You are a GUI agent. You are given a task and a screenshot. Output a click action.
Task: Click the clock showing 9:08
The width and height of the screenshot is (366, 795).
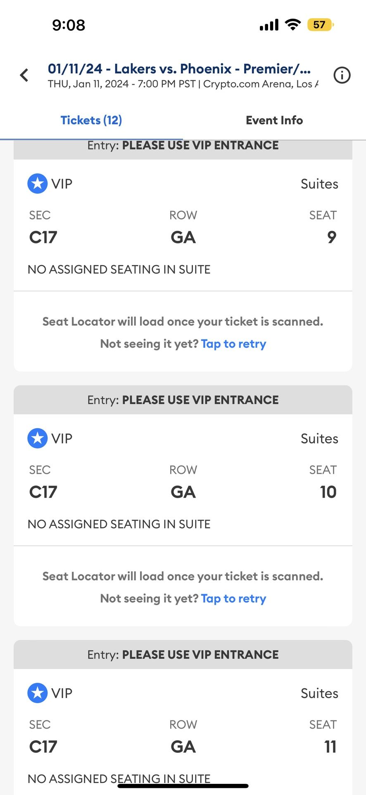[x=69, y=25]
